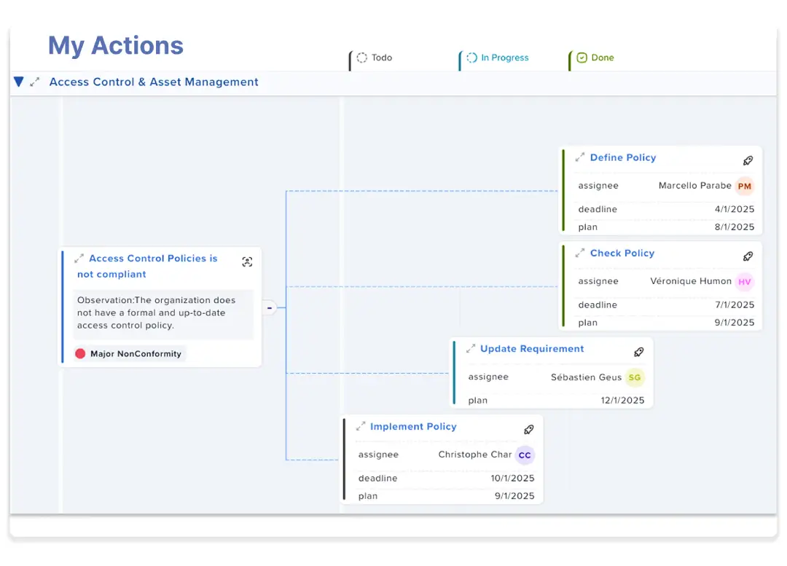Viewport: 787px width, 566px height.
Task: Collapse action branches with the minus button
Action: click(269, 307)
